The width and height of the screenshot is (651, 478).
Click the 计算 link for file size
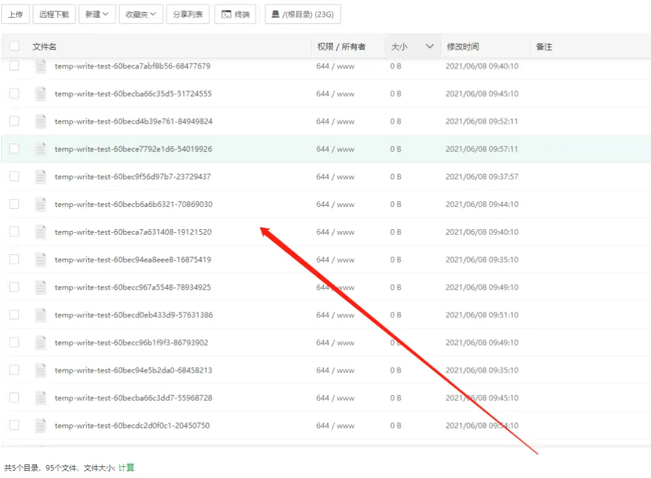pos(126,468)
